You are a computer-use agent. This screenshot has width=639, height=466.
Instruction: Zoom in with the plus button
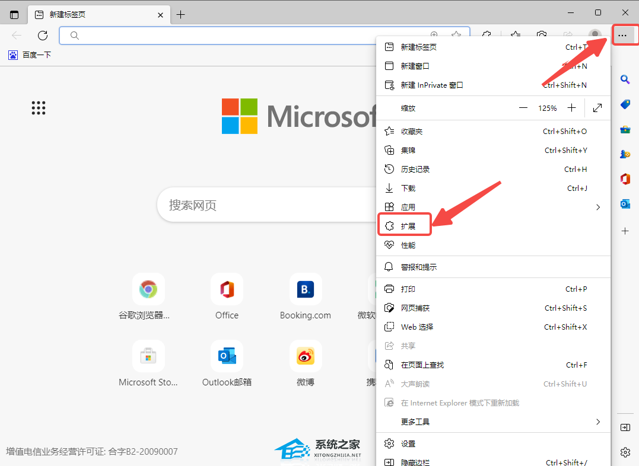[x=572, y=108]
